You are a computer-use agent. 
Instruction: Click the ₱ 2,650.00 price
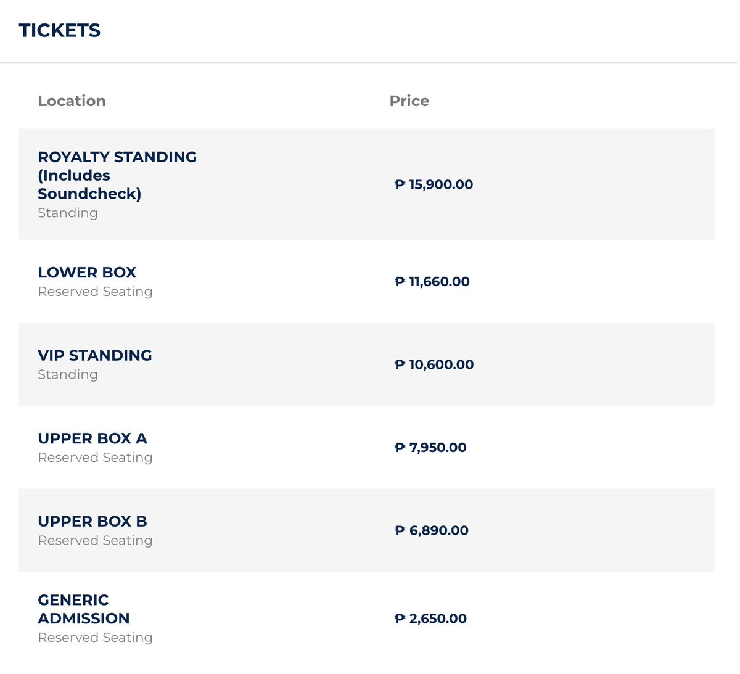tap(430, 619)
